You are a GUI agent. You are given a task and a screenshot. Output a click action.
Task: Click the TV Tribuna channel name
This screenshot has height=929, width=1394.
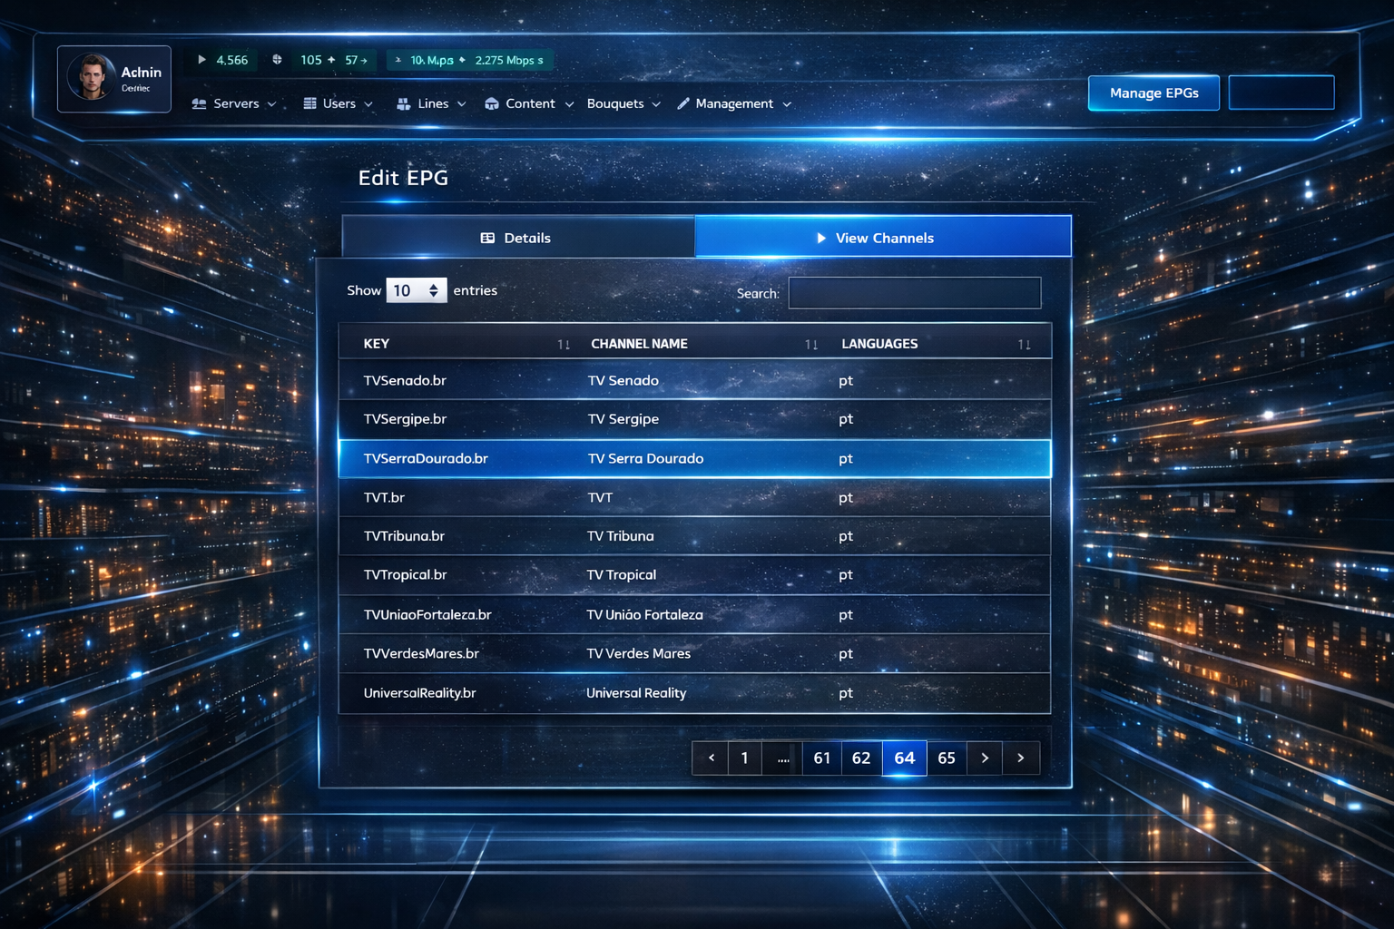point(621,536)
